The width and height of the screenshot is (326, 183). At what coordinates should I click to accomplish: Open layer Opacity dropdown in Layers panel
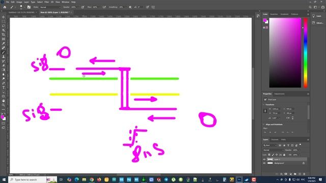[x=300, y=150]
